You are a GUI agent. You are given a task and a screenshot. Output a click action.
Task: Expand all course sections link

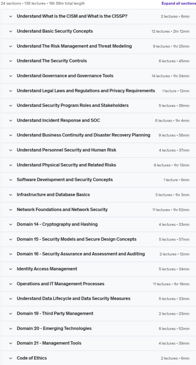(x=179, y=3)
